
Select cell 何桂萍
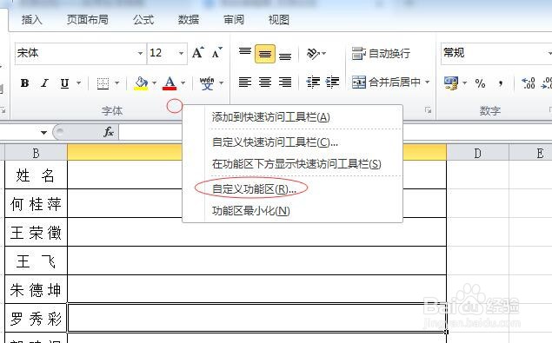(36, 204)
